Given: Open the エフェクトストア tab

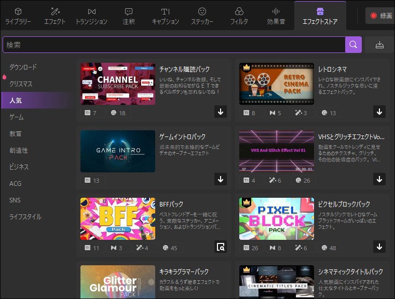Looking at the screenshot, I should click(x=320, y=16).
